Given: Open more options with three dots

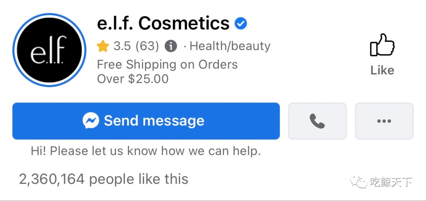Looking at the screenshot, I should 384,121.
